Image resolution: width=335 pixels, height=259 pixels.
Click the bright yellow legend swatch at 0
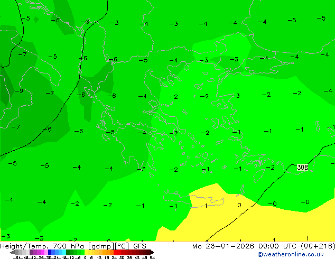click(86, 252)
